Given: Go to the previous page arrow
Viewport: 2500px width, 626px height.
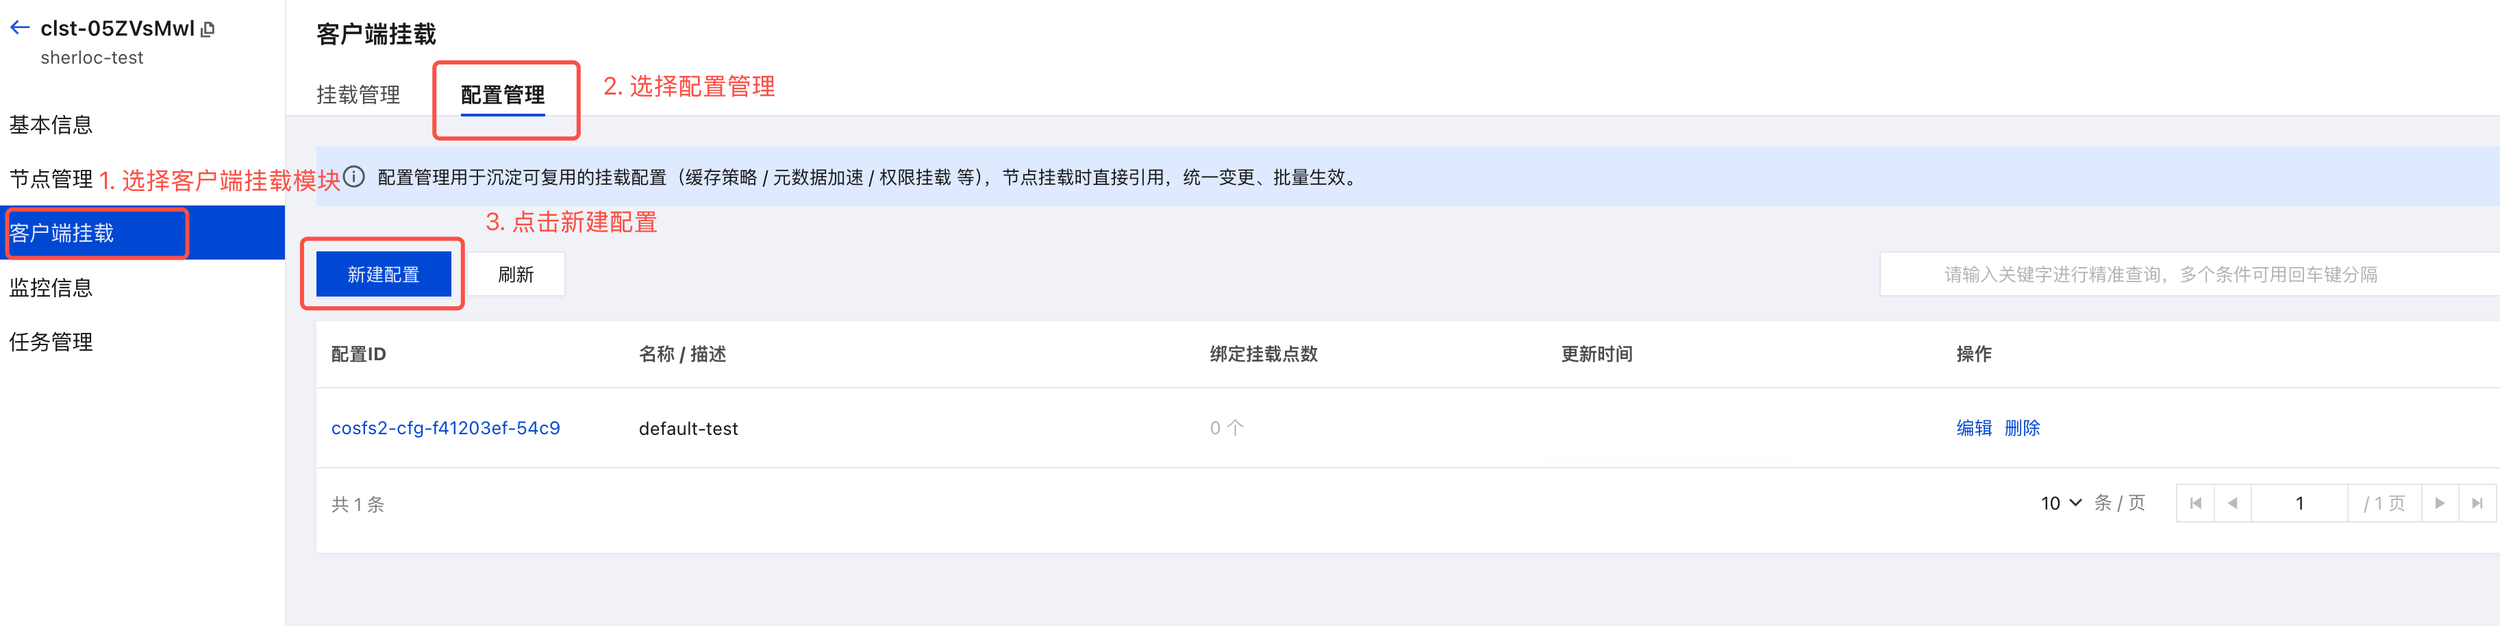Looking at the screenshot, I should (x=2233, y=503).
